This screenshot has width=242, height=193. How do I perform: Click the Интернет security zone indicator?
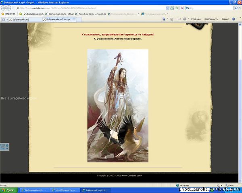click(x=183, y=185)
